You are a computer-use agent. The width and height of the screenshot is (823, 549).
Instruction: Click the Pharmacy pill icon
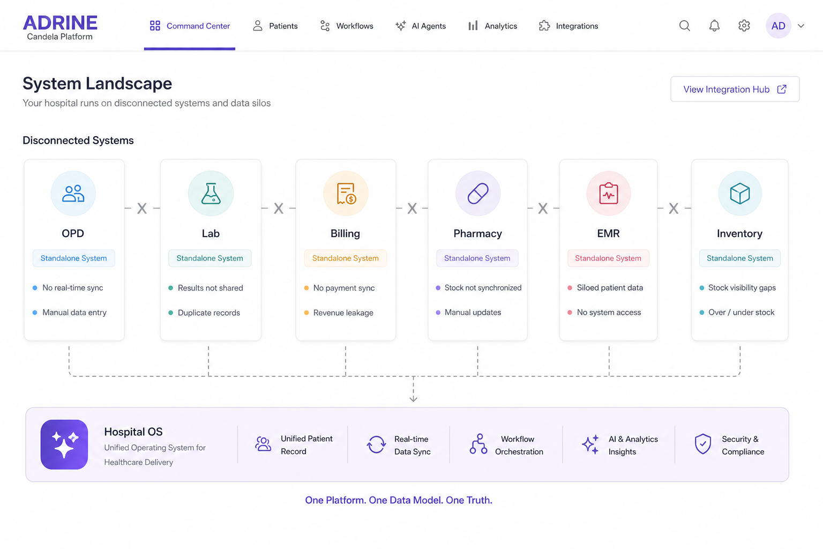pos(478,194)
